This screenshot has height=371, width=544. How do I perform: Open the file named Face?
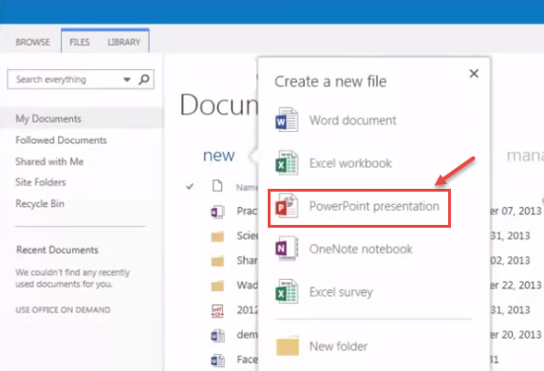point(248,360)
